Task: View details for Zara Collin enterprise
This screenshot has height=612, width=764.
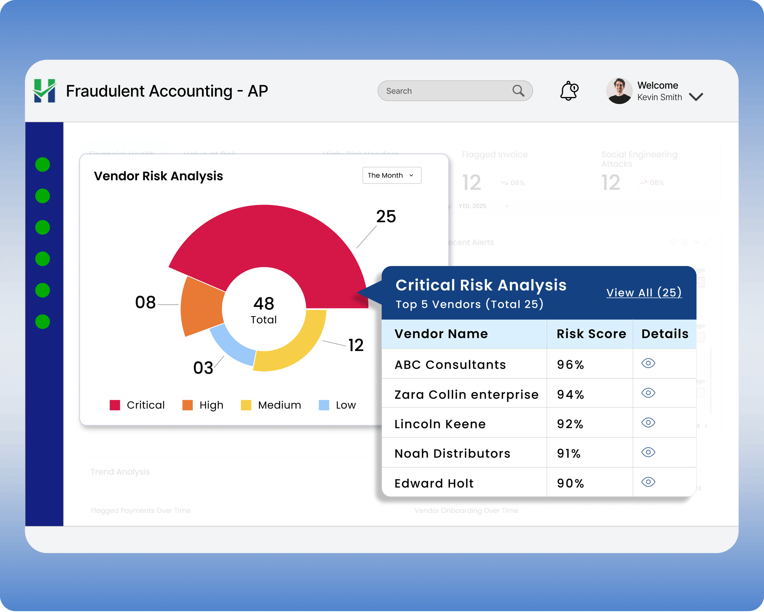Action: coord(648,393)
